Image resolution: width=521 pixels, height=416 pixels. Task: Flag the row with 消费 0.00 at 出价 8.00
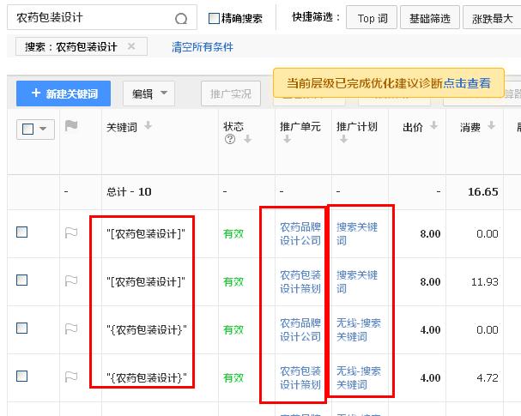click(x=71, y=233)
